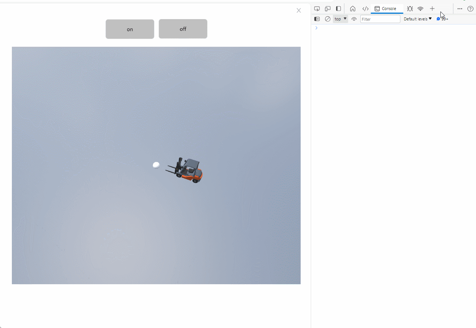
Task: Click the console Filter input field
Action: pyautogui.click(x=380, y=19)
